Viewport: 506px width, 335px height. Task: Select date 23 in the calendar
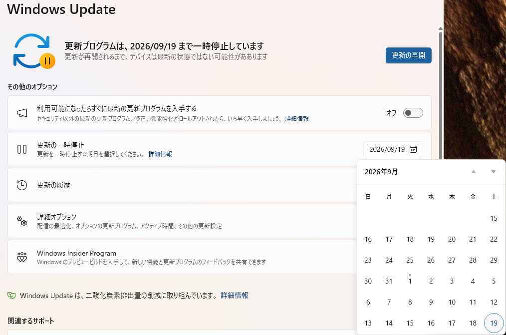tap(368, 260)
